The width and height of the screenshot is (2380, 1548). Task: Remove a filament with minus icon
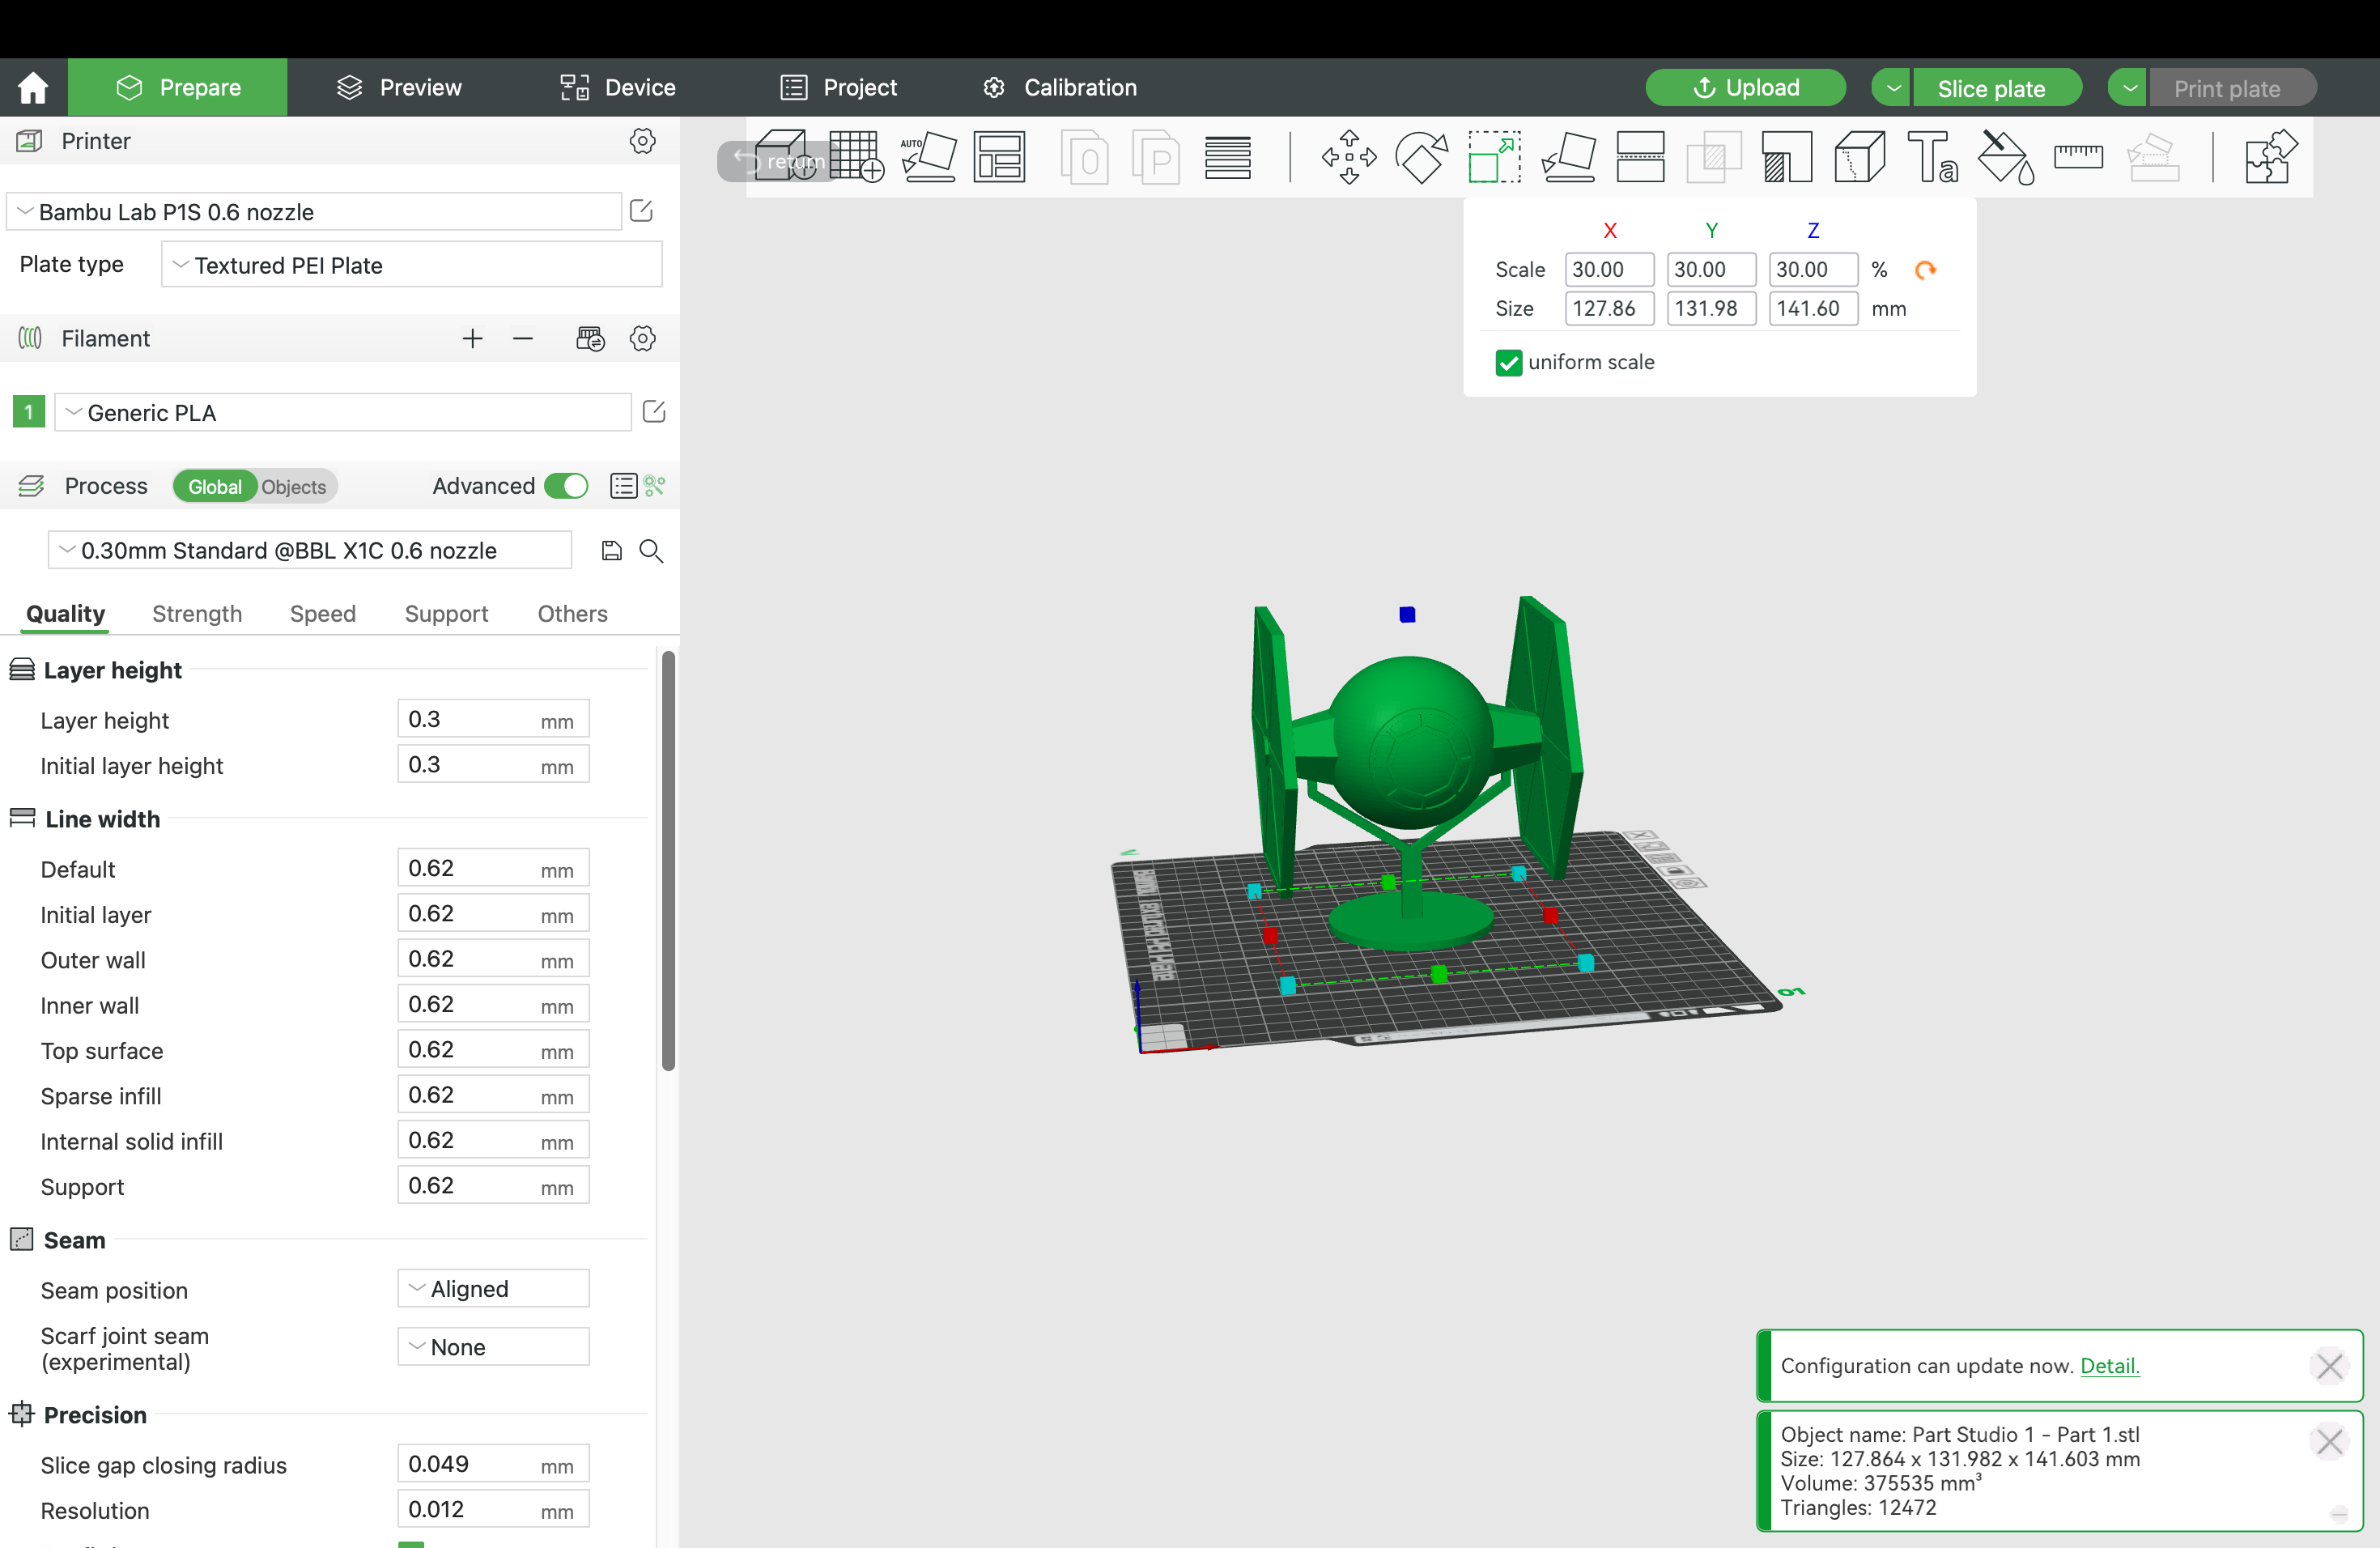point(522,339)
